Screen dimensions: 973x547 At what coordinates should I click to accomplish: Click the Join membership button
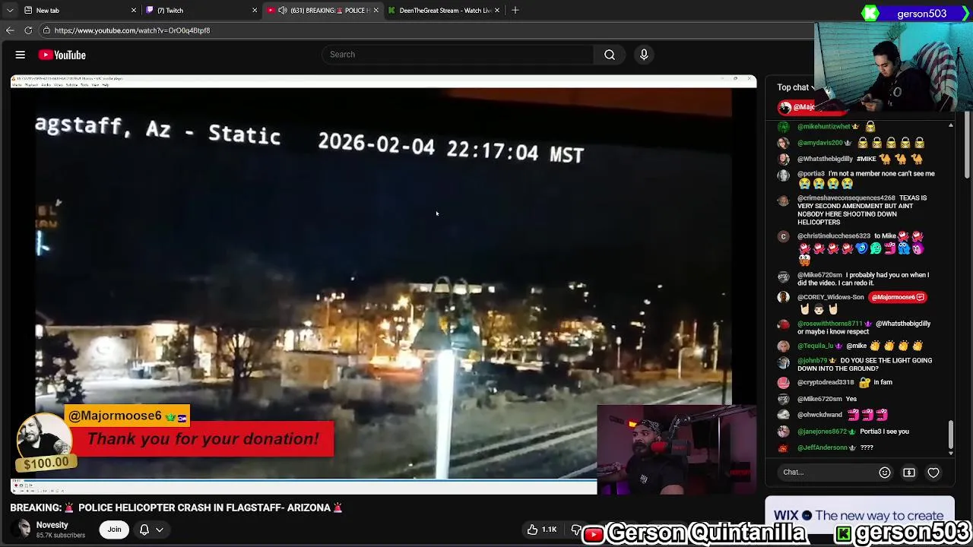[x=114, y=530]
